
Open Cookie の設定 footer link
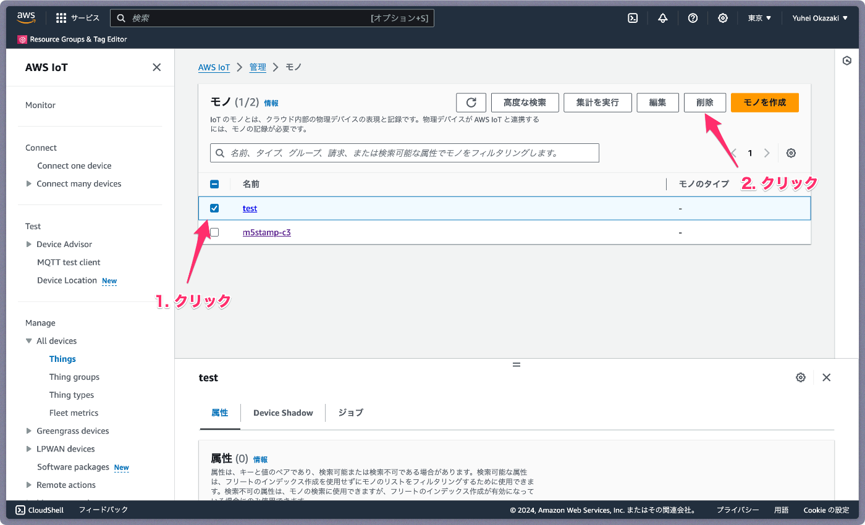point(826,510)
